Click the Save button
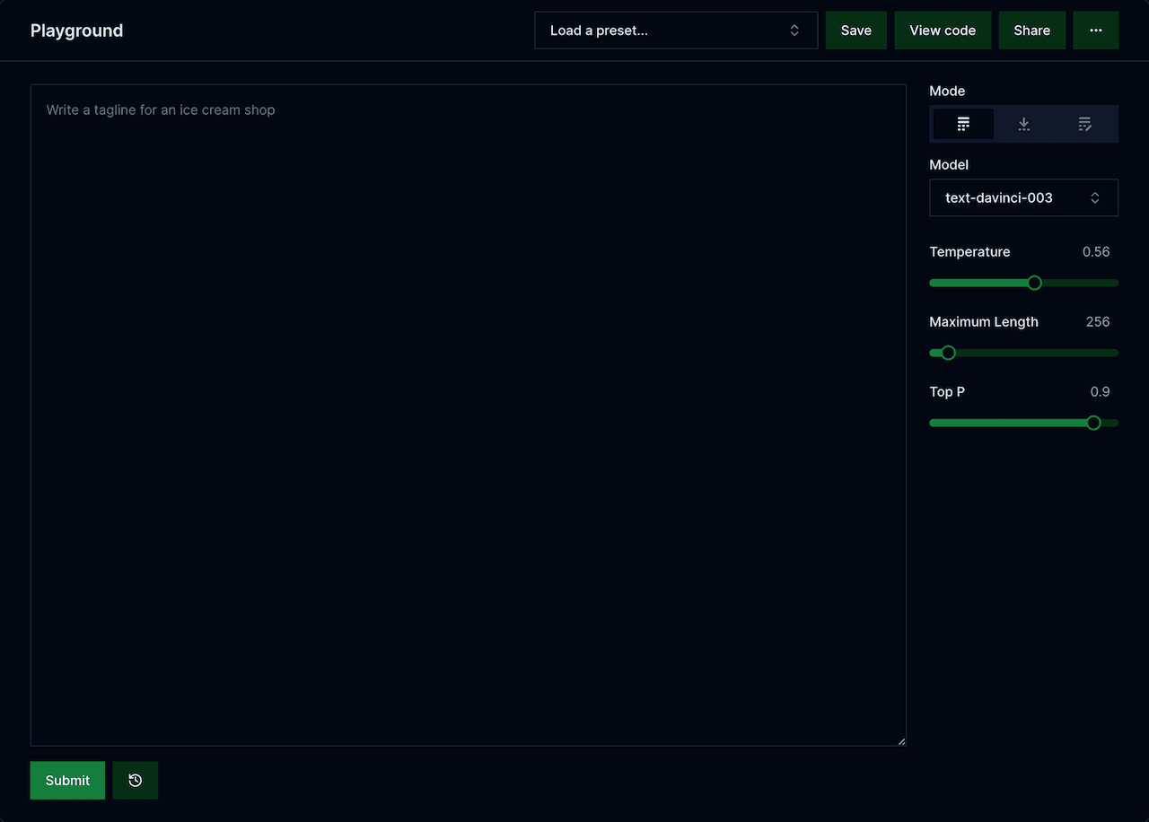Image resolution: width=1149 pixels, height=822 pixels. [x=855, y=30]
